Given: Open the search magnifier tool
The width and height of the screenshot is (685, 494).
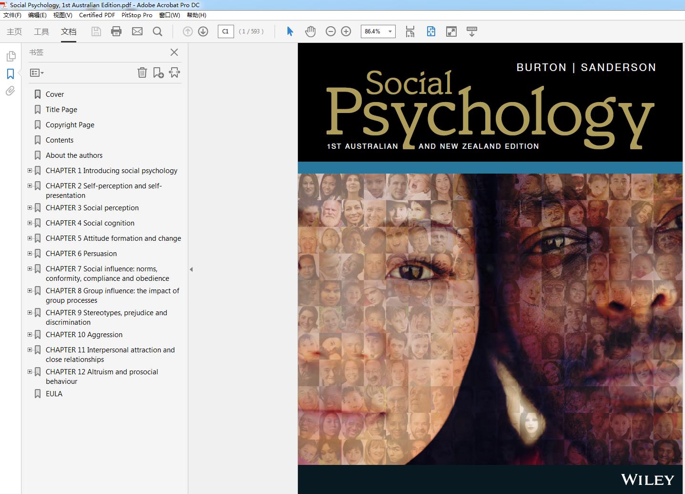Looking at the screenshot, I should (157, 31).
